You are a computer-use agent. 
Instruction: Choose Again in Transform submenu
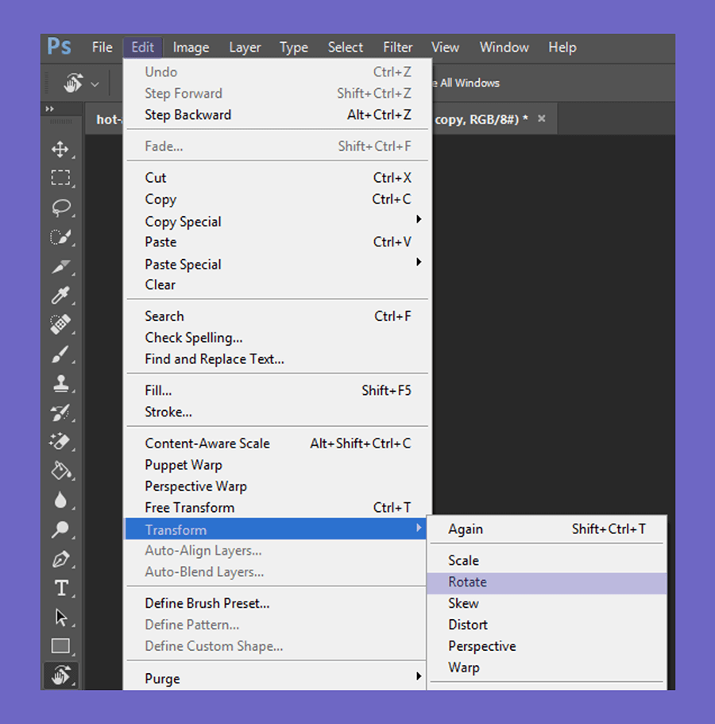click(547, 528)
